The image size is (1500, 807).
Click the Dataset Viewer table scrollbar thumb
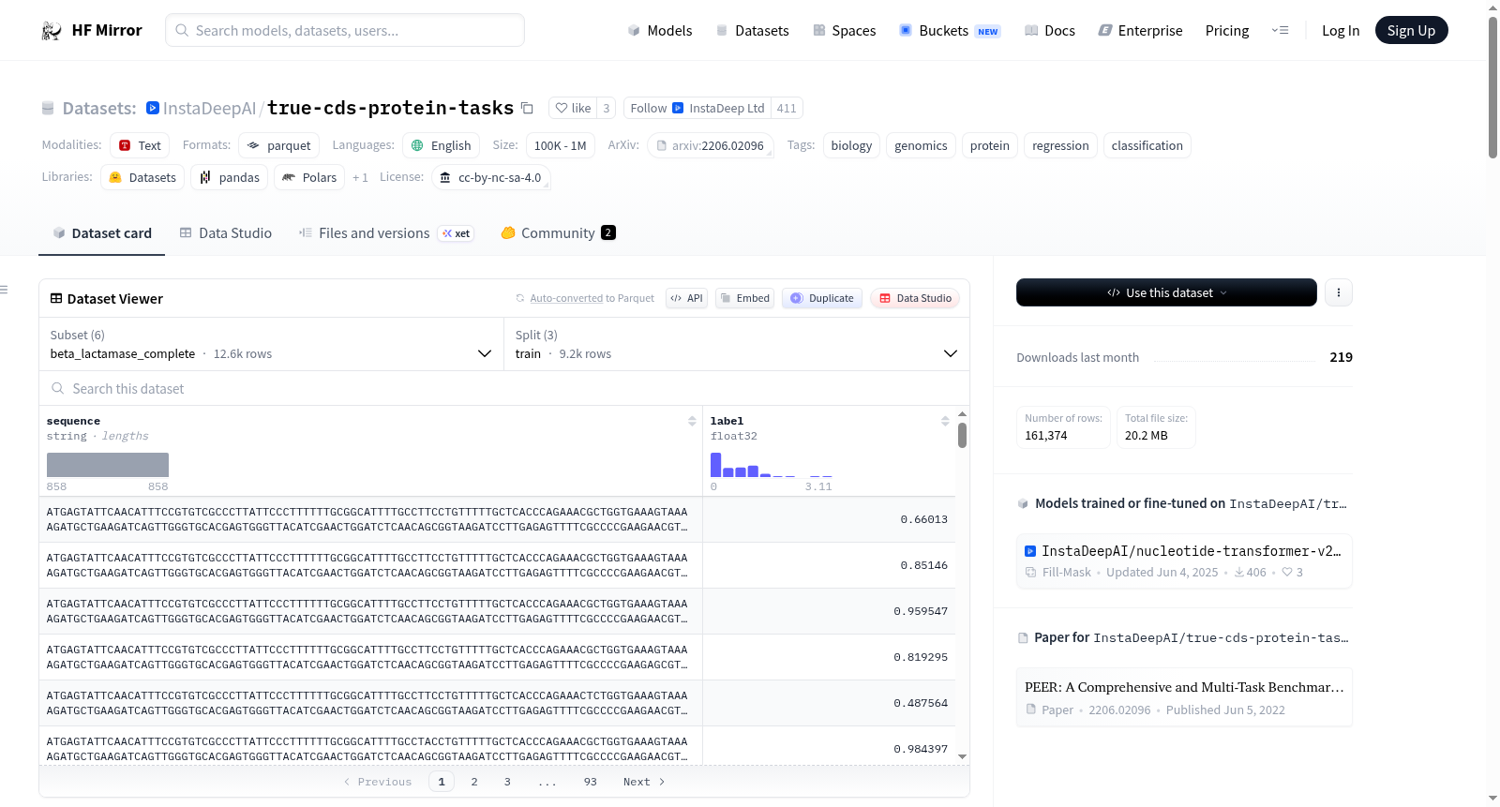(x=962, y=436)
